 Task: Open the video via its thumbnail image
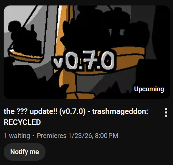click(x=87, y=52)
